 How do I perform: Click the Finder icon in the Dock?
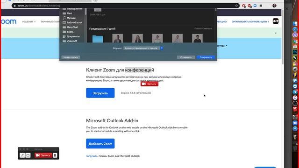(x=295, y=24)
